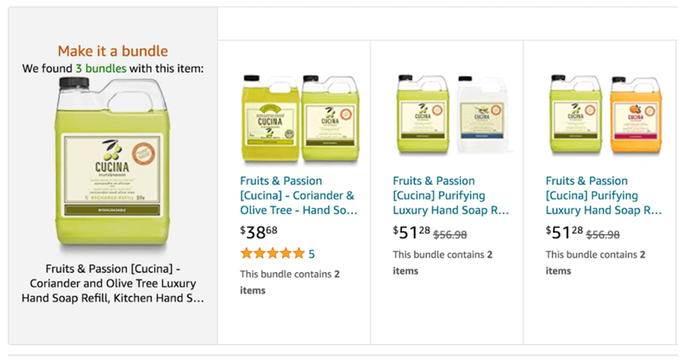The height and width of the screenshot is (364, 690).
Task: Click the five-star rating icons
Action: click(x=272, y=254)
